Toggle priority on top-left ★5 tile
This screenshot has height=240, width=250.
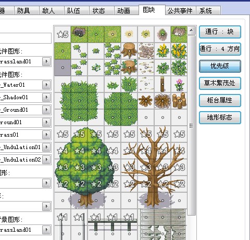(63, 34)
